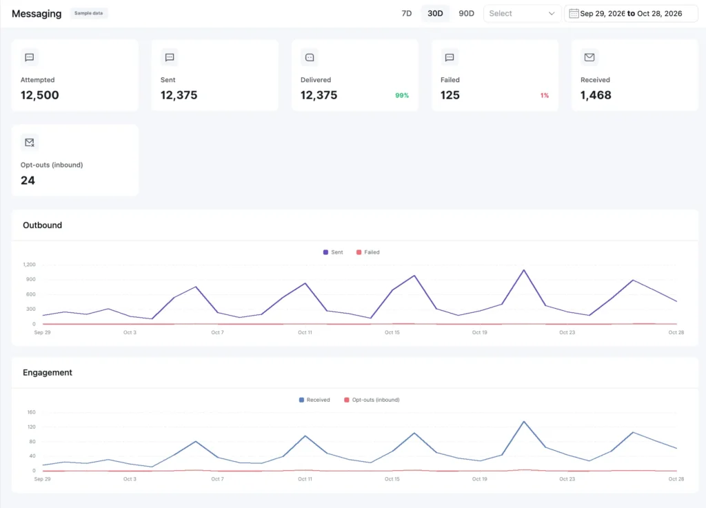
Task: Click the Failed card message icon
Action: pos(450,57)
